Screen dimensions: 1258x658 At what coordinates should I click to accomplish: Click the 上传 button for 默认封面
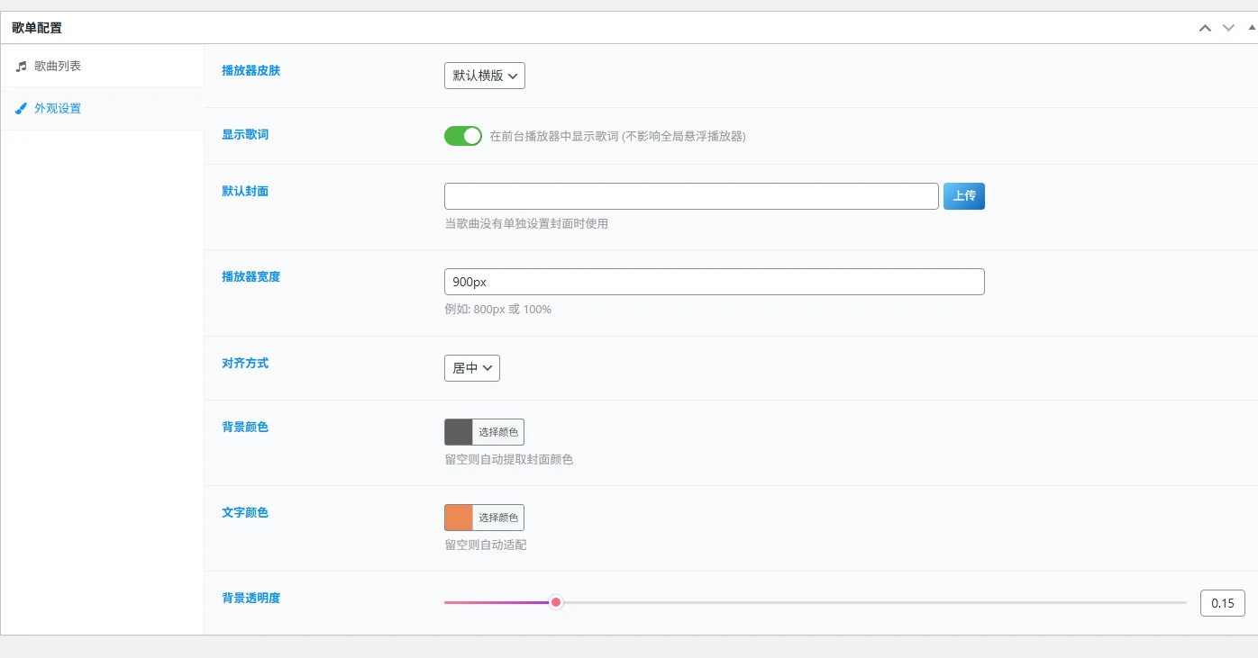click(x=963, y=195)
